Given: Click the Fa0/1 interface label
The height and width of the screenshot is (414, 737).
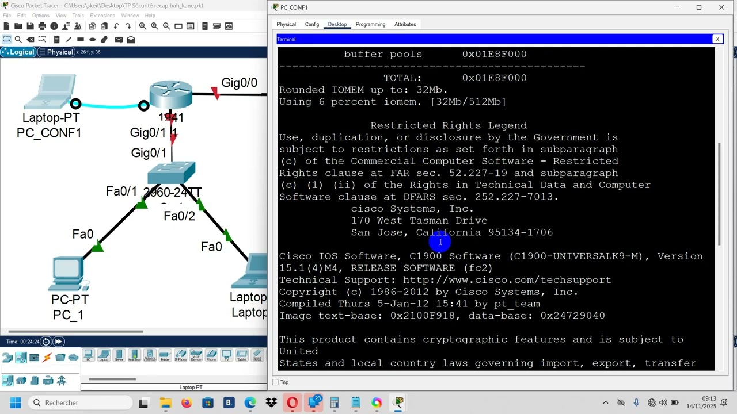Looking at the screenshot, I should [121, 191].
